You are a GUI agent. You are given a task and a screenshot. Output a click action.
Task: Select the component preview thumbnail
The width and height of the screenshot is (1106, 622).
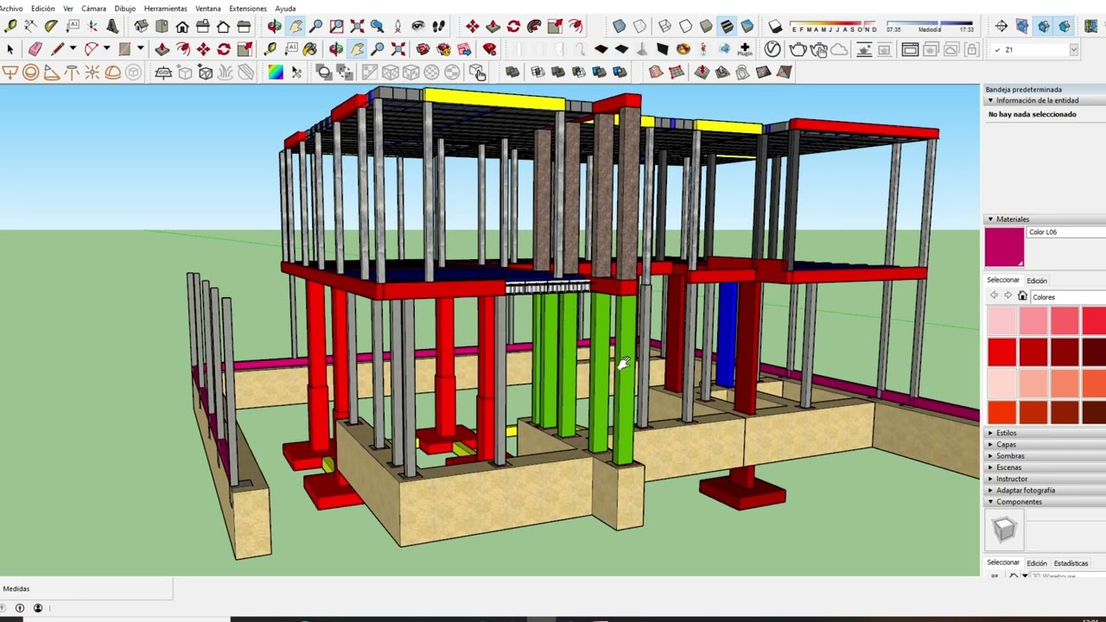tap(1004, 529)
